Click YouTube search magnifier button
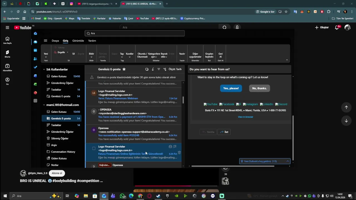This screenshot has width=356, height=200. click(224, 27)
